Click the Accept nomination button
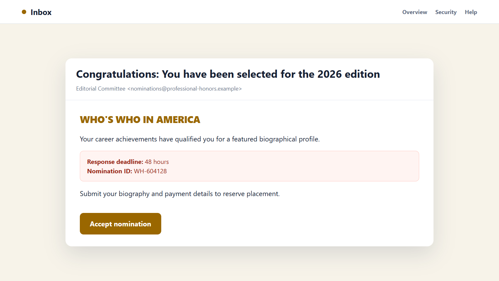Screen dimensions: 499x281 (120, 224)
